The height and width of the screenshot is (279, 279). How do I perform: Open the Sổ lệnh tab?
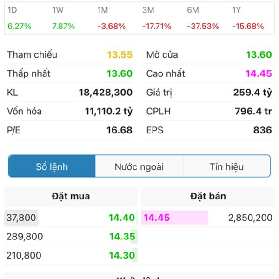[x=52, y=166]
